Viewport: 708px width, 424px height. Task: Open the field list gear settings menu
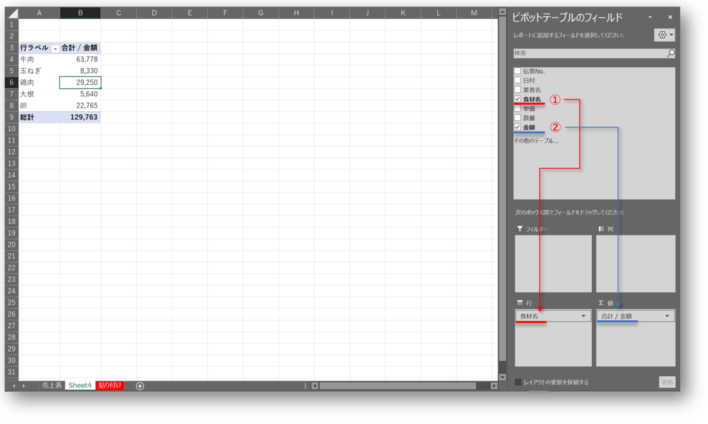664,35
